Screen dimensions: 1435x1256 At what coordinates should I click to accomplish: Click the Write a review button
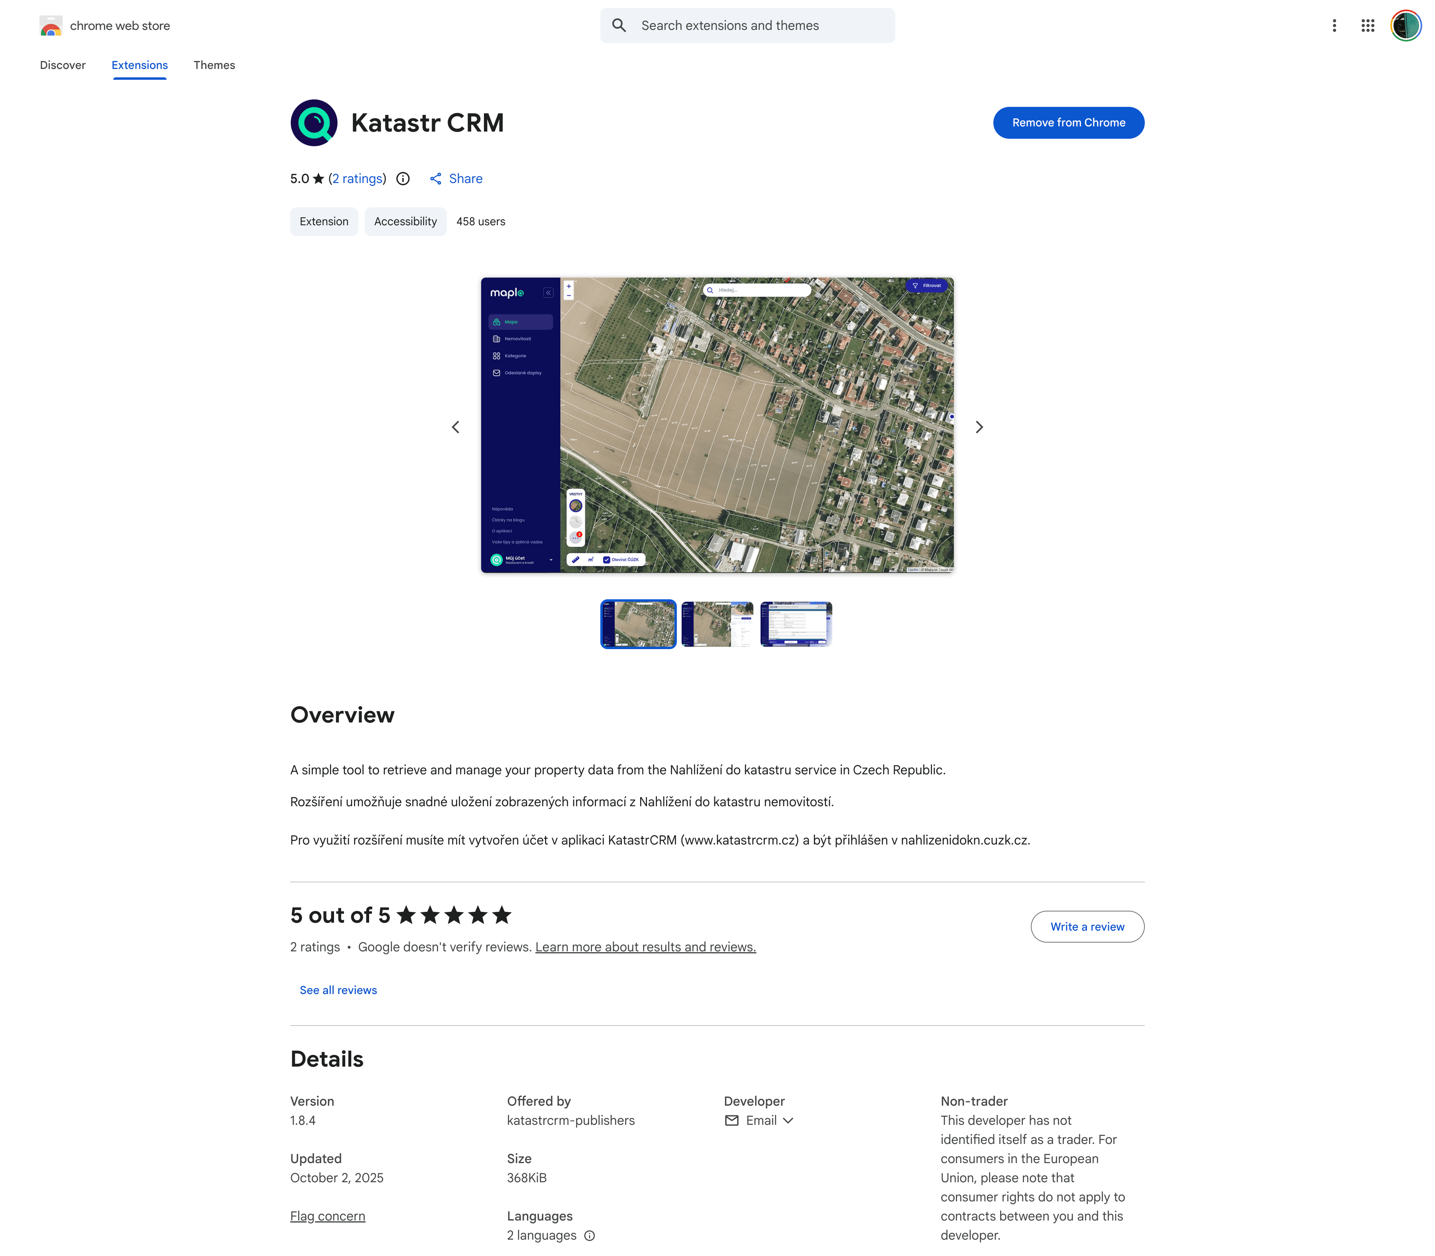[1087, 927]
